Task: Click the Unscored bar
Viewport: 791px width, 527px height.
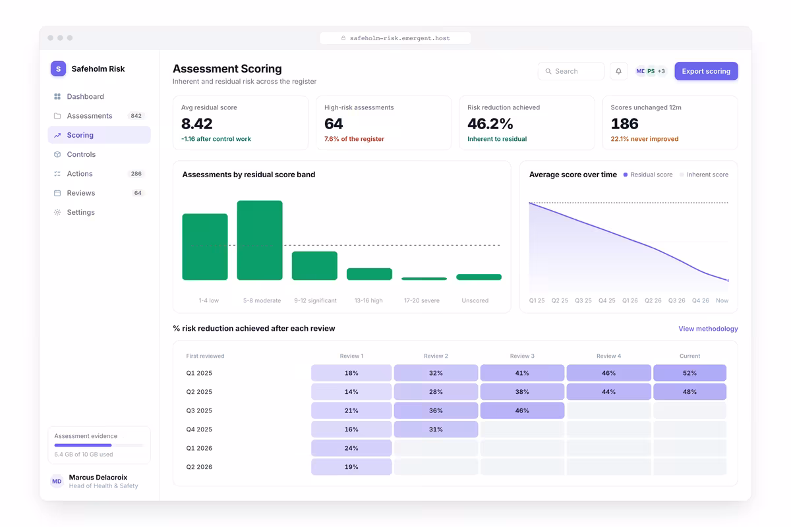Action: click(x=479, y=277)
